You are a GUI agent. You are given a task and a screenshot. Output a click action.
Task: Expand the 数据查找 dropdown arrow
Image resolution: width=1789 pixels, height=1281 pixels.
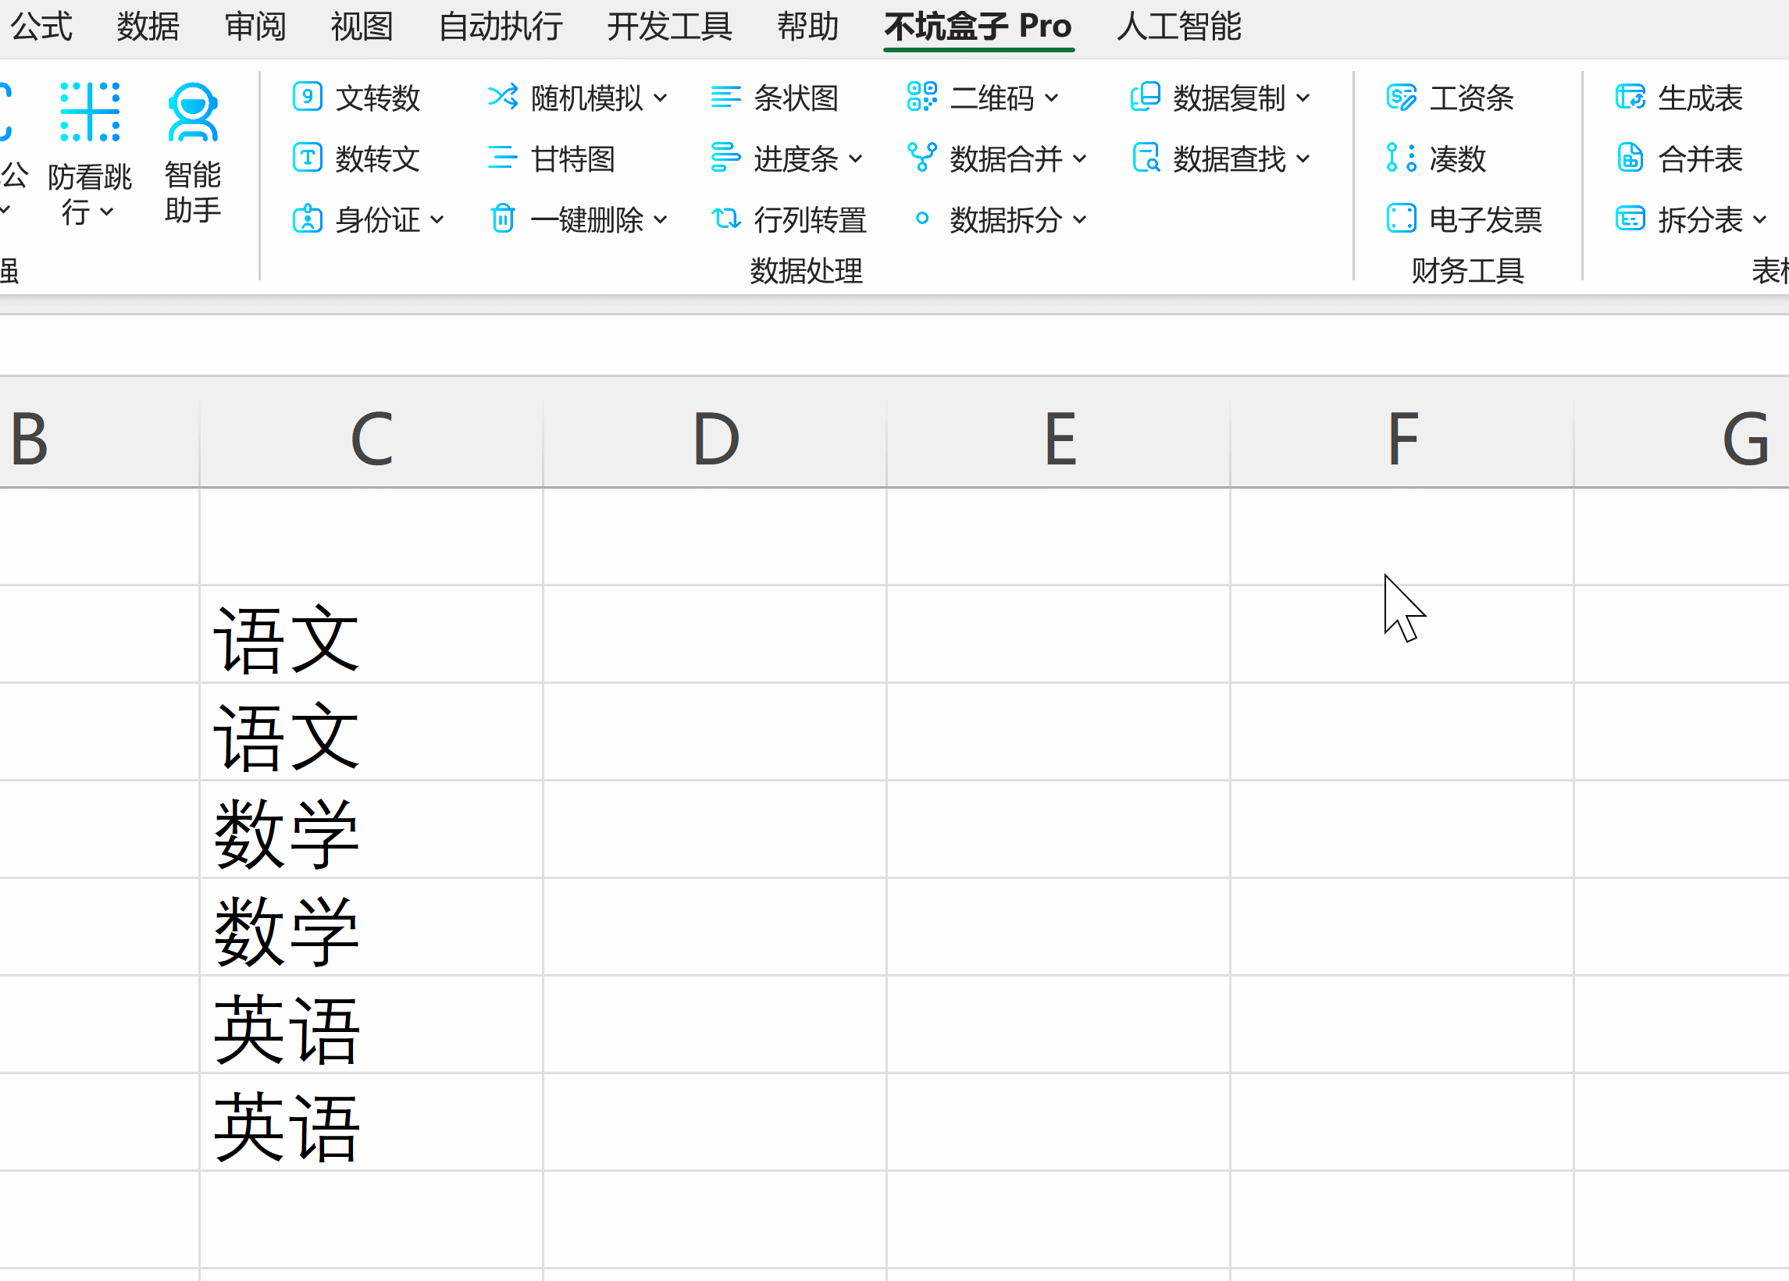tap(1303, 159)
